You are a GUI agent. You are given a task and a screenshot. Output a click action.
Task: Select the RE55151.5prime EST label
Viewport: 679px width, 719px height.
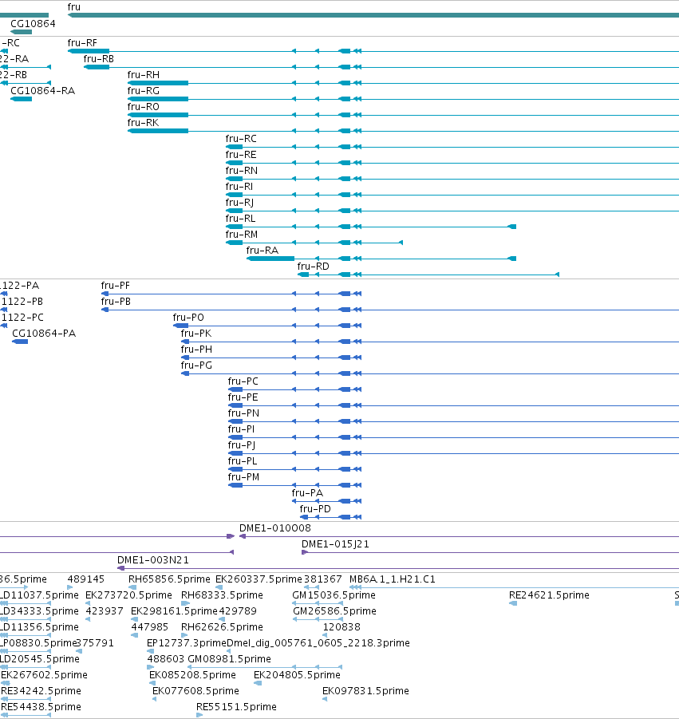[236, 707]
